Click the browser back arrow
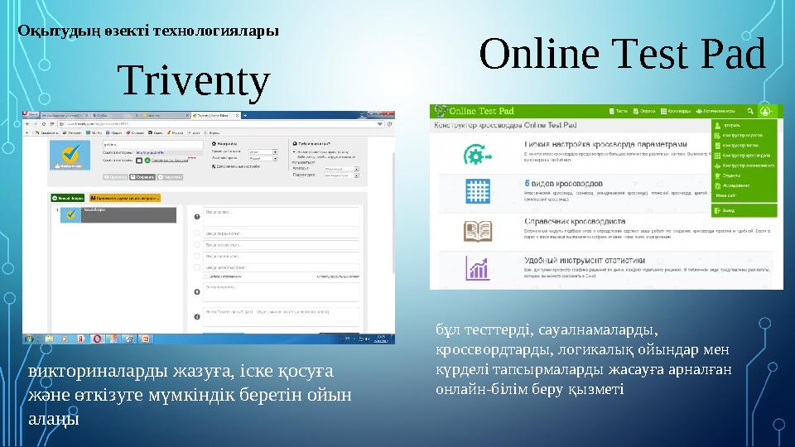The image size is (795, 447). pos(28,124)
